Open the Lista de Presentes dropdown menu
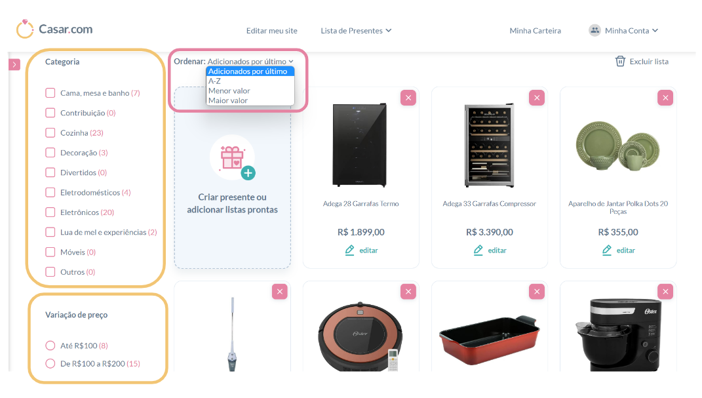Screen dimensions: 702x398 click(356, 30)
